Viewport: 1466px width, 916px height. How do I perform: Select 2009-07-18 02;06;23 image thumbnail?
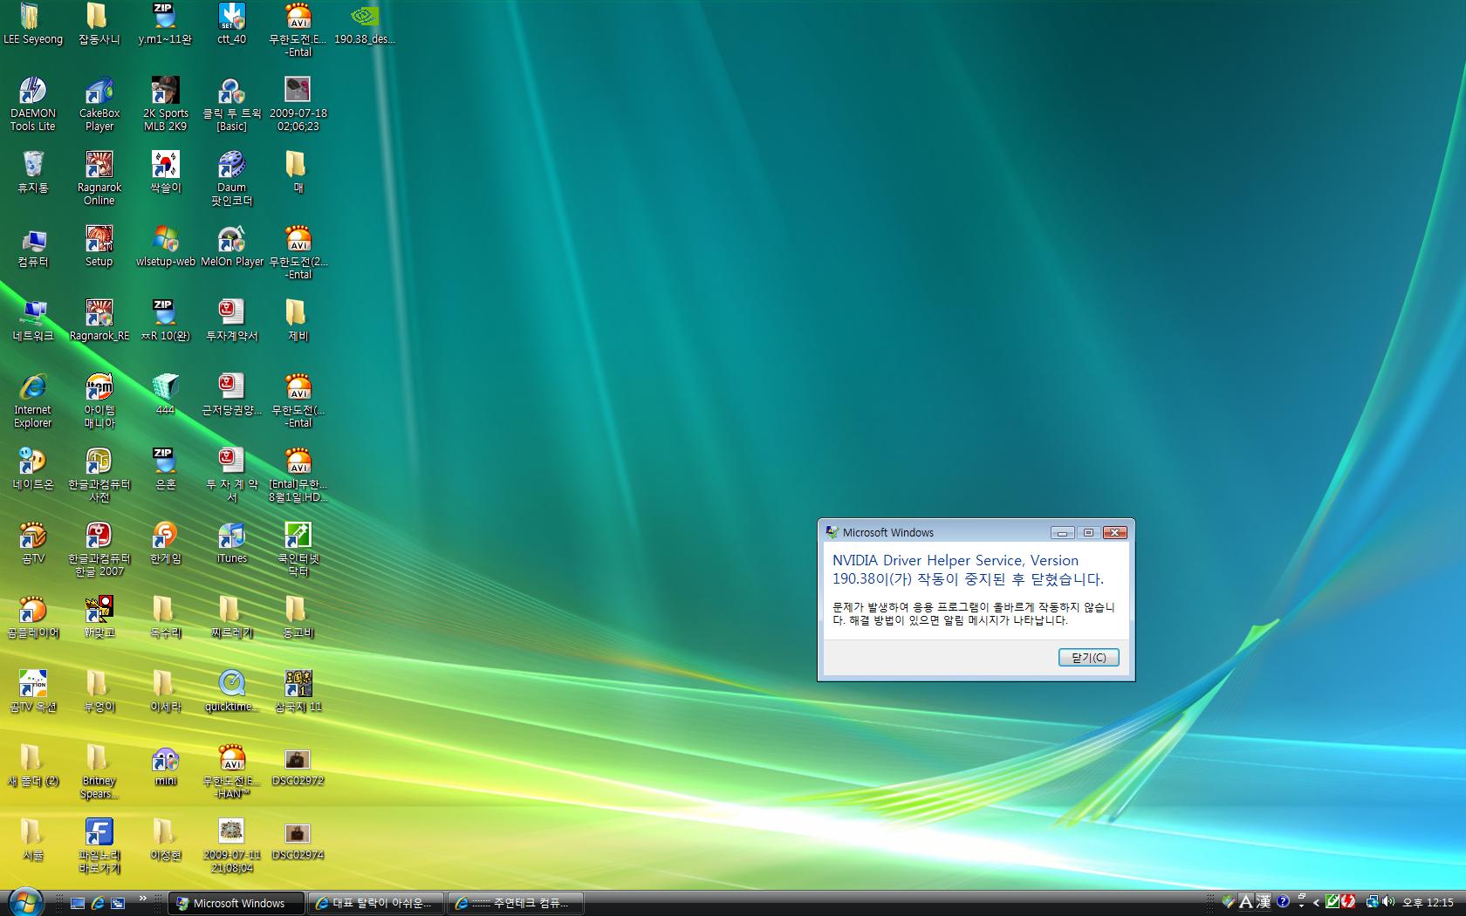[298, 103]
